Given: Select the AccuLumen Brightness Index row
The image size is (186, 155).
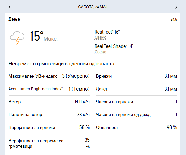Looking at the screenshot, I should (x=49, y=89).
